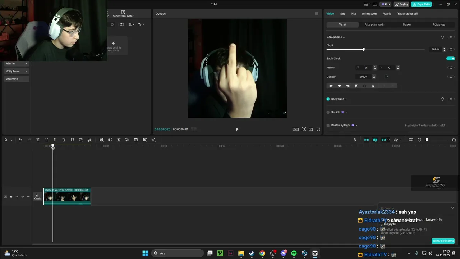Click the zoom out timeline magnifier icon
The height and width of the screenshot is (259, 460).
tap(419, 140)
